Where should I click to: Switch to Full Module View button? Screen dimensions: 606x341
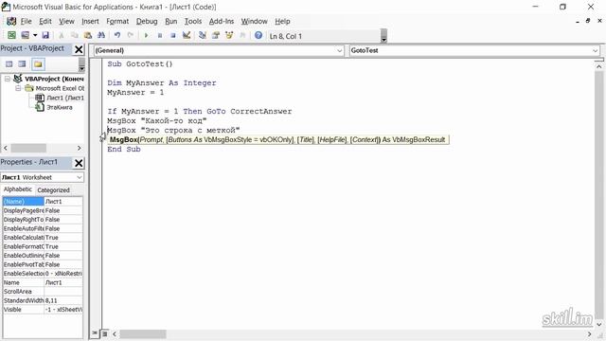point(104,333)
